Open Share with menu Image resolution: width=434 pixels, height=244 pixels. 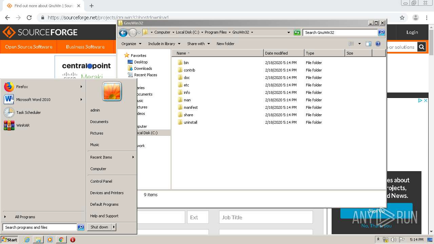198,44
